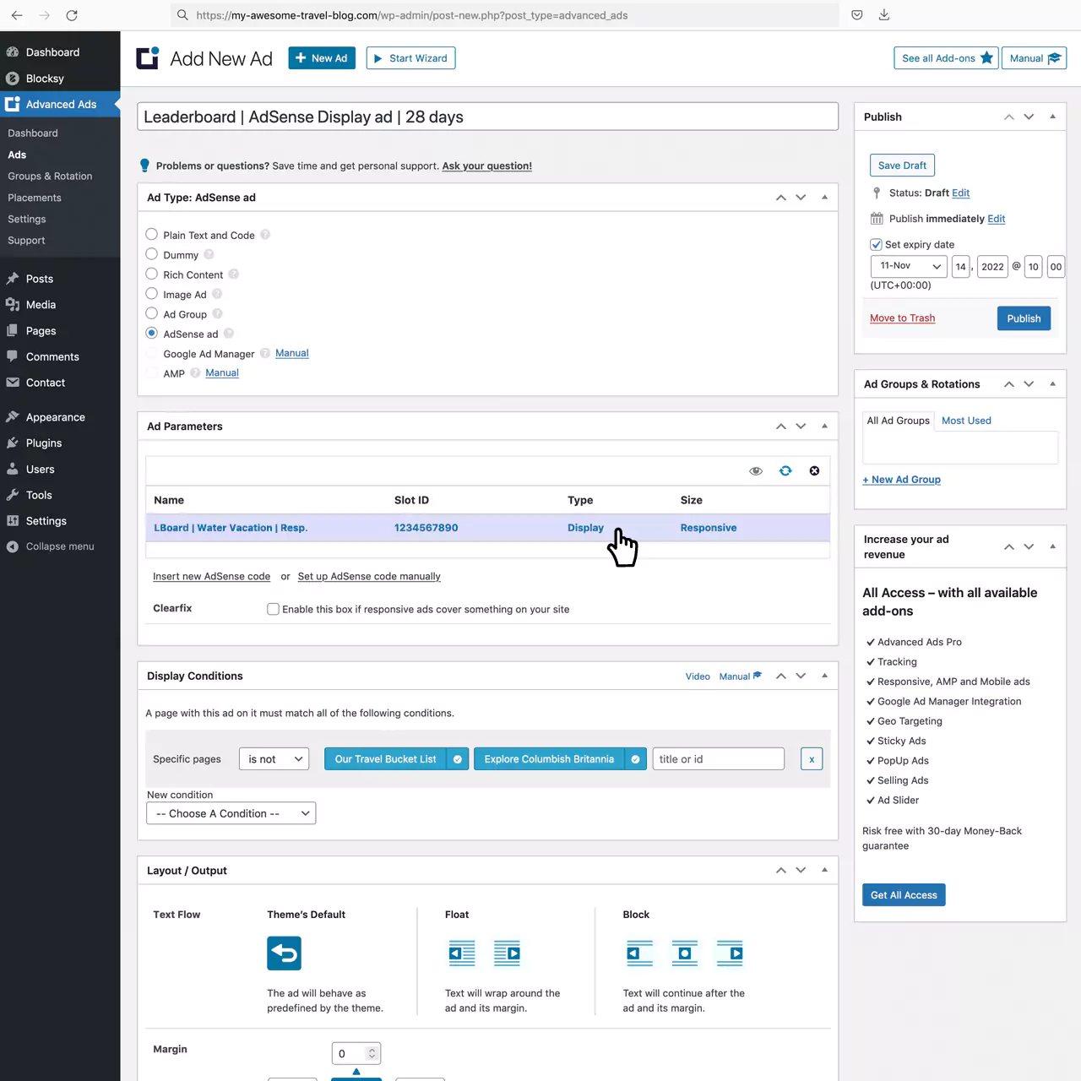This screenshot has width=1081, height=1081.
Task: Click the title or id input field
Action: click(x=719, y=759)
